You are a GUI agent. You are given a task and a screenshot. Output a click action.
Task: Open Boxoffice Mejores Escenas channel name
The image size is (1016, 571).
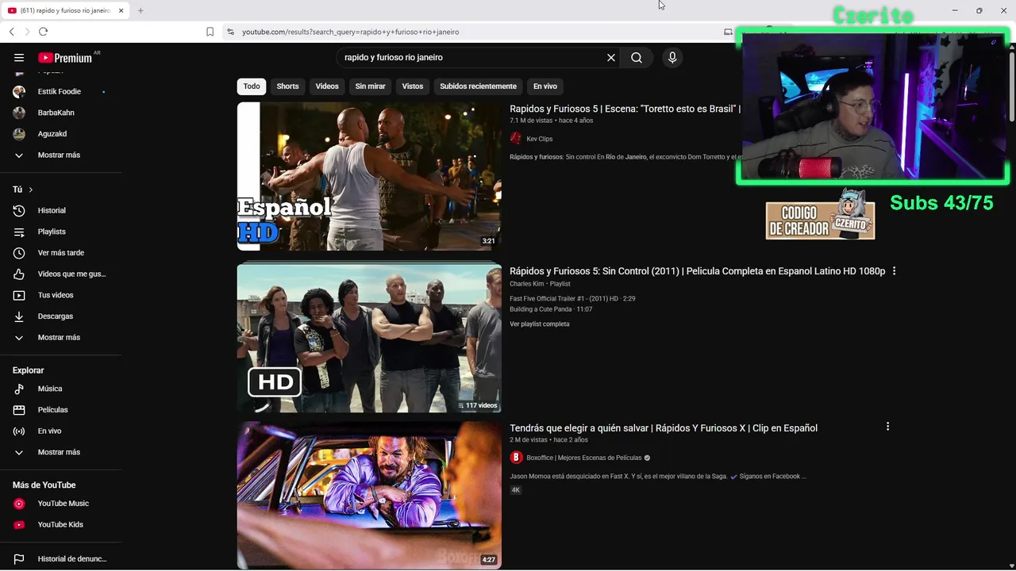[584, 458]
